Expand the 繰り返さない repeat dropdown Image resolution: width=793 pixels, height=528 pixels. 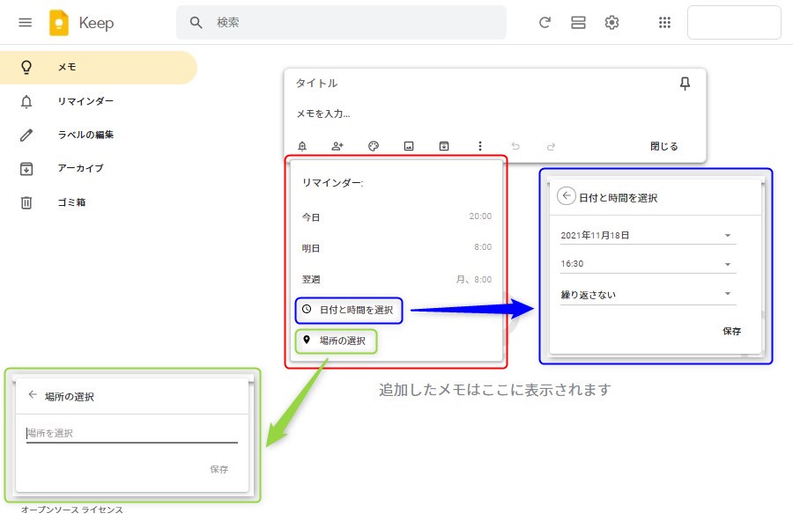(648, 294)
